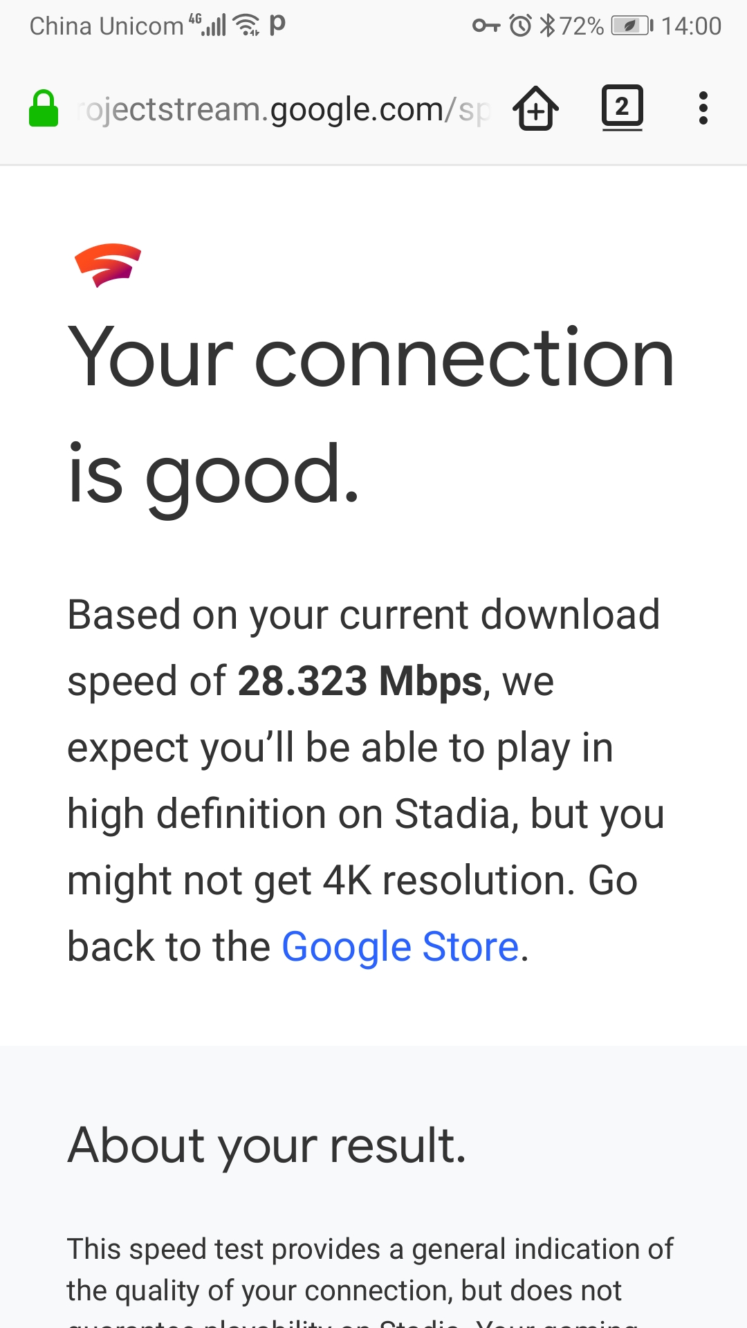Tap the alarm clock status icon
747x1328 pixels.
[x=520, y=26]
